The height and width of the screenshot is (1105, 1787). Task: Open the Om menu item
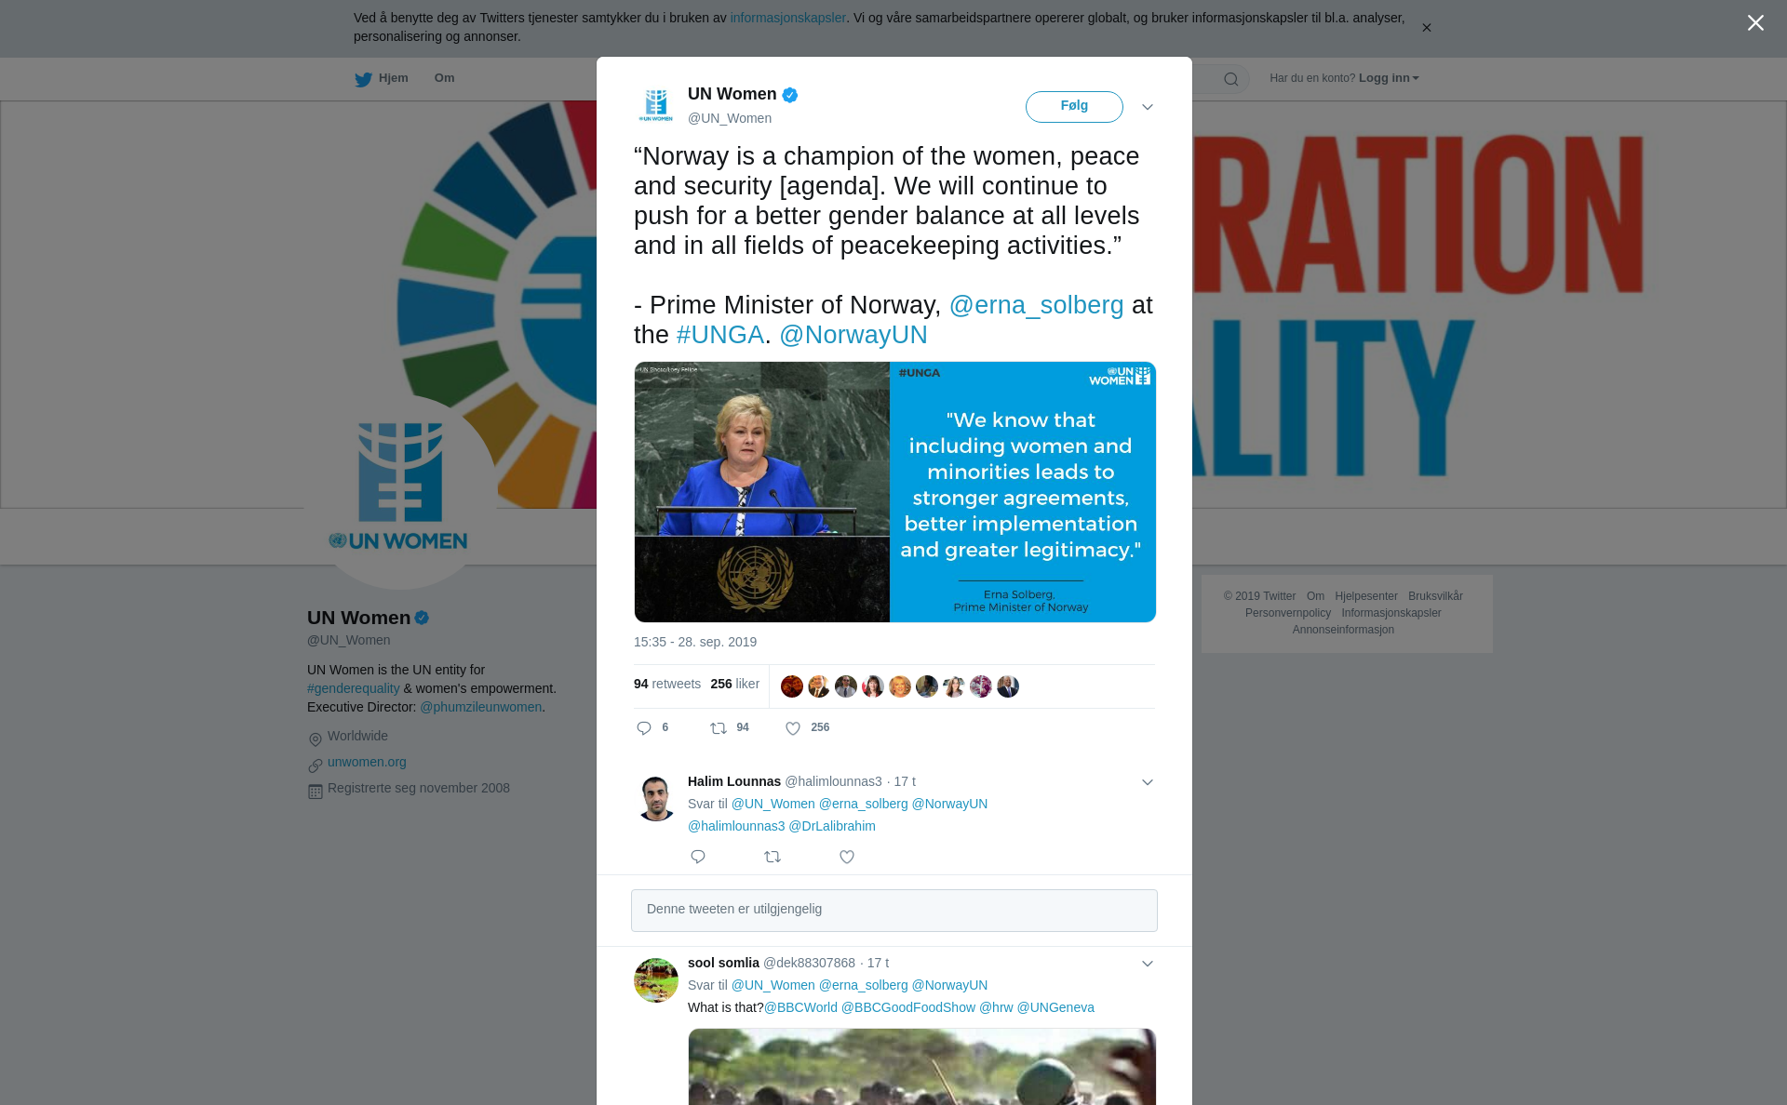coord(444,78)
